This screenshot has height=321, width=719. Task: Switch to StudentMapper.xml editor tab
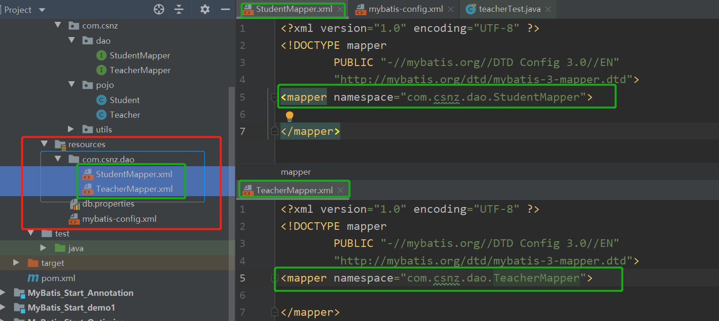pos(294,9)
